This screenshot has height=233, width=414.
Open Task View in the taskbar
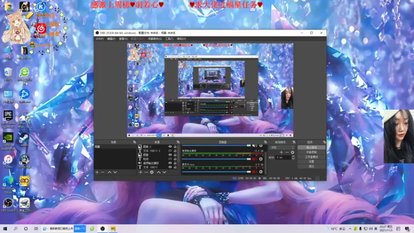click(36, 228)
